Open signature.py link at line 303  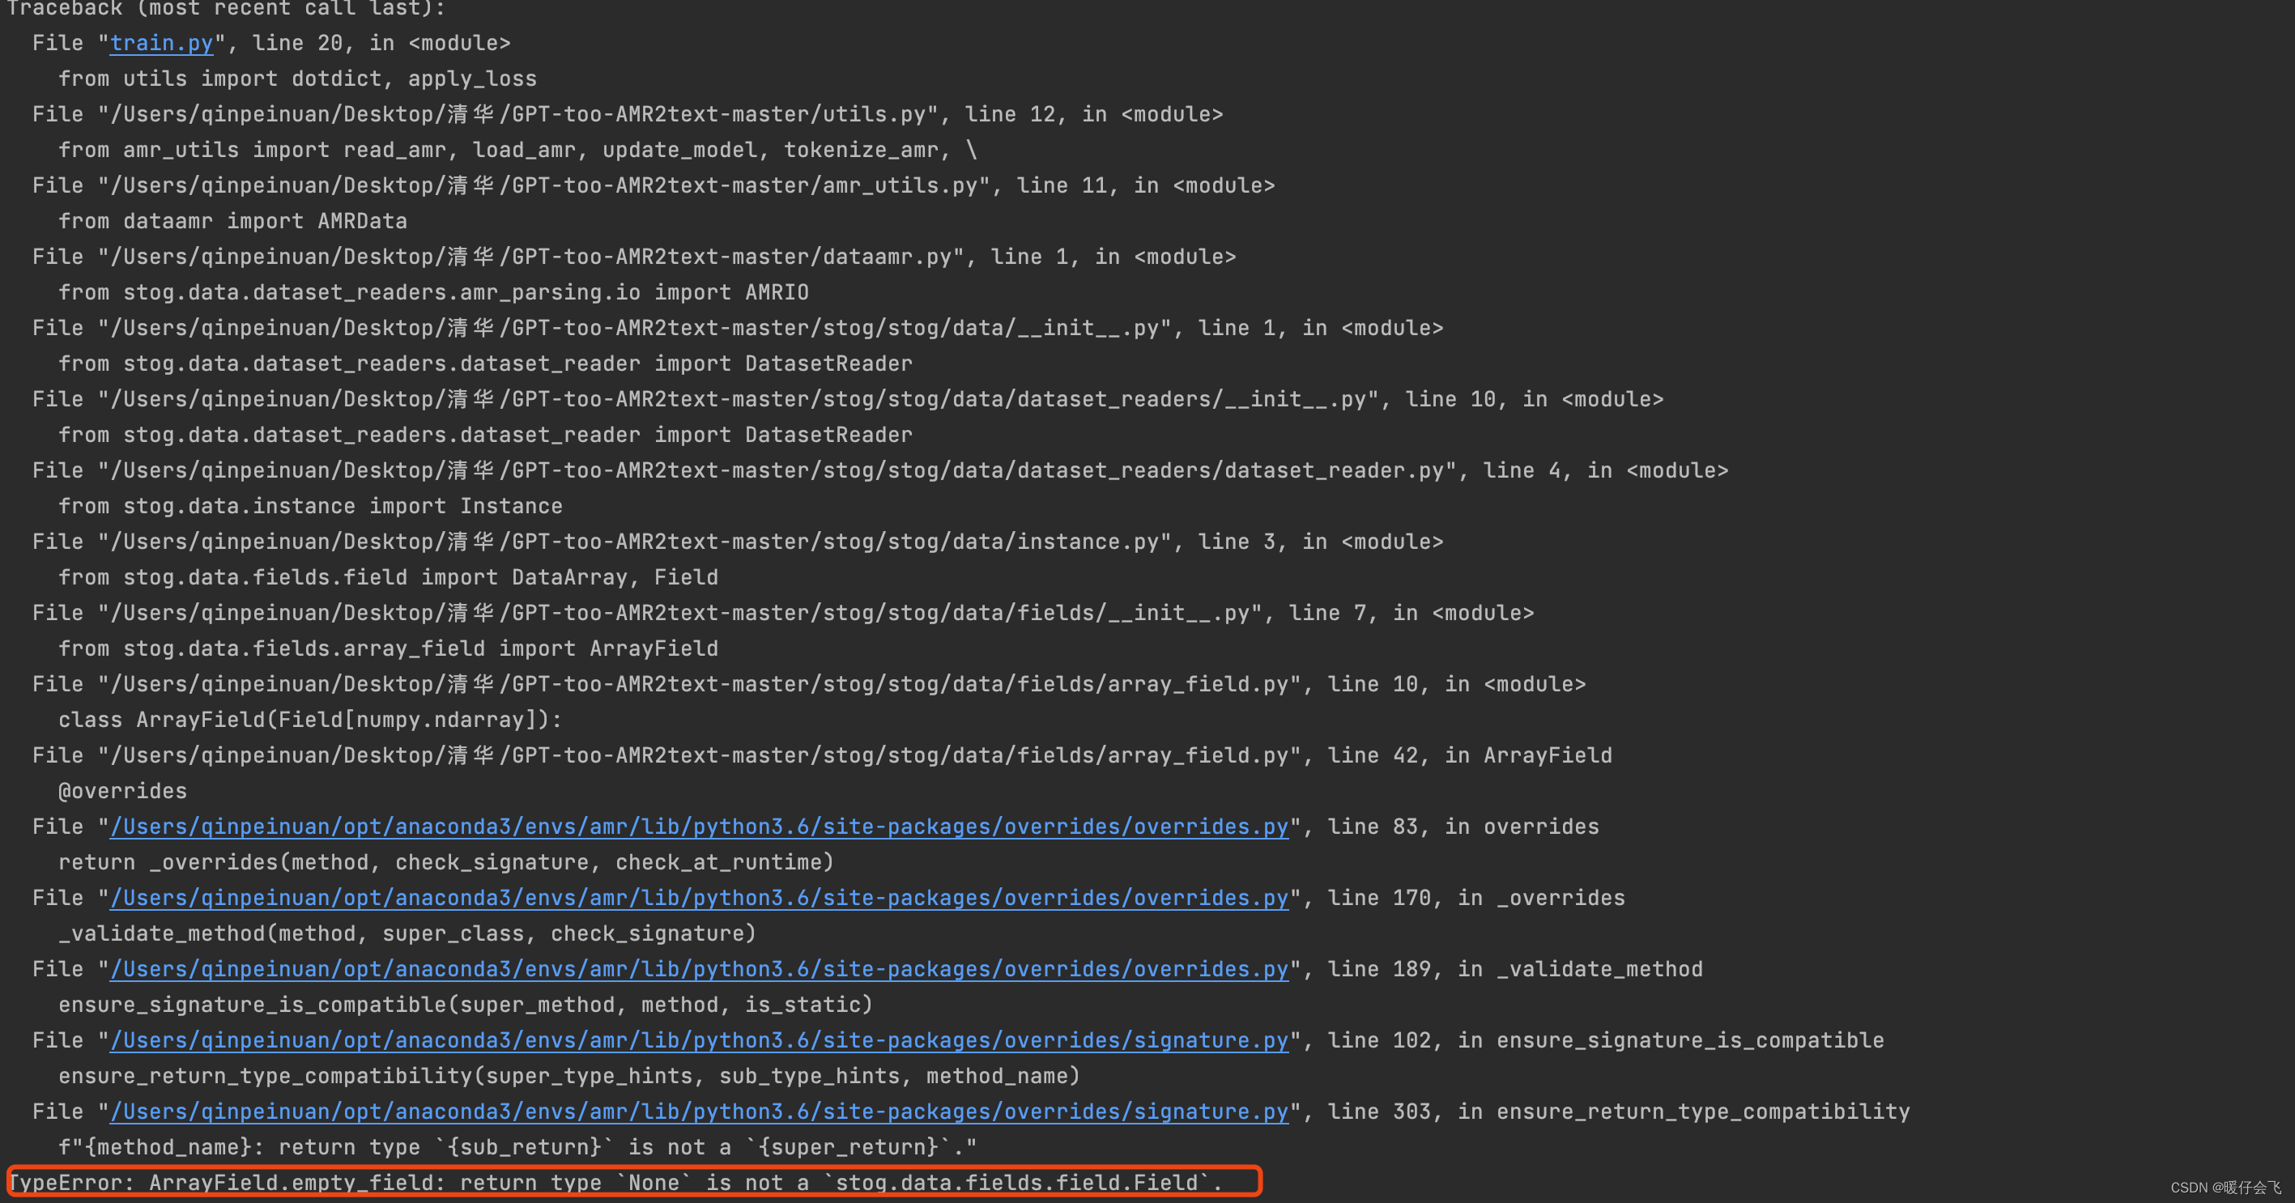coord(700,1112)
